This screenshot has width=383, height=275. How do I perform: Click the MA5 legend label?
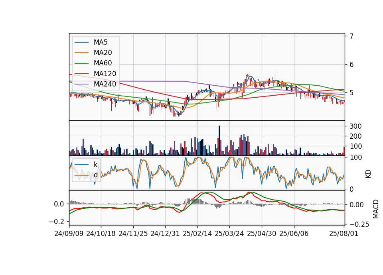(101, 42)
